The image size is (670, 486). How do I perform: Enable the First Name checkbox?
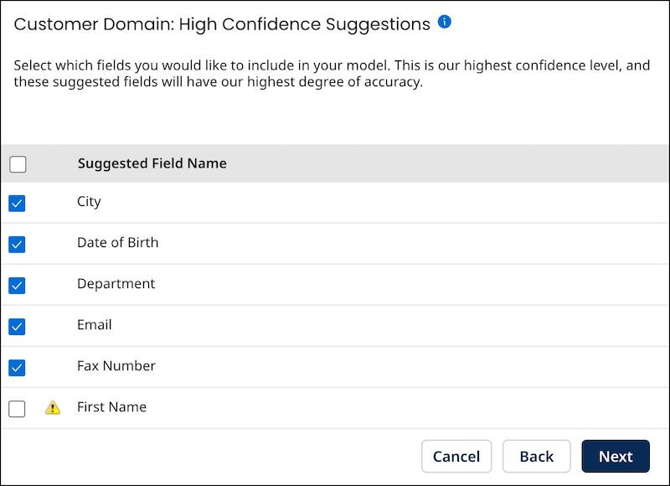coord(17,408)
